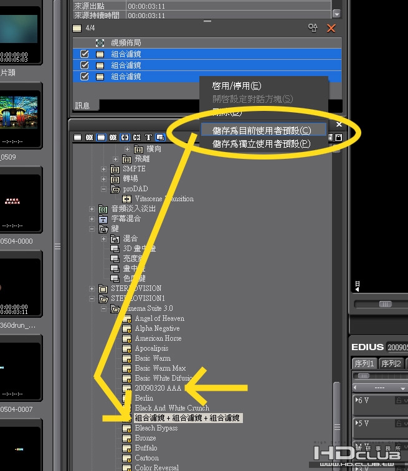This screenshot has width=408, height=471.
Task: Select the 20090320 AAA preset
Action: [x=158, y=388]
